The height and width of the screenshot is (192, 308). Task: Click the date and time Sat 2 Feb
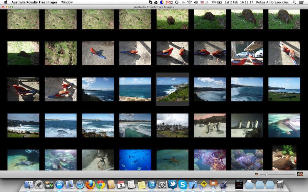239,2
